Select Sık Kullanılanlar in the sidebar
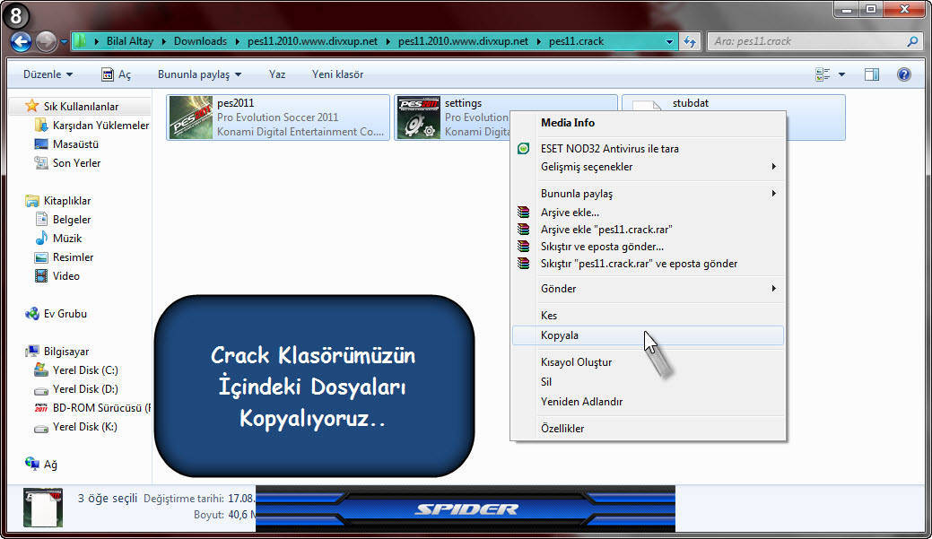Screen dimensions: 932x539 81,107
